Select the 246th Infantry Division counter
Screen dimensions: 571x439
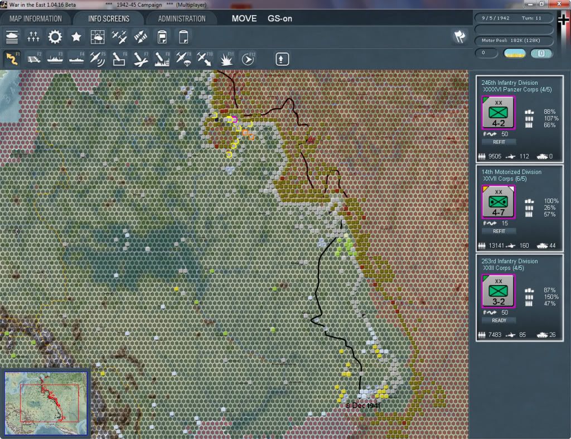click(498, 113)
